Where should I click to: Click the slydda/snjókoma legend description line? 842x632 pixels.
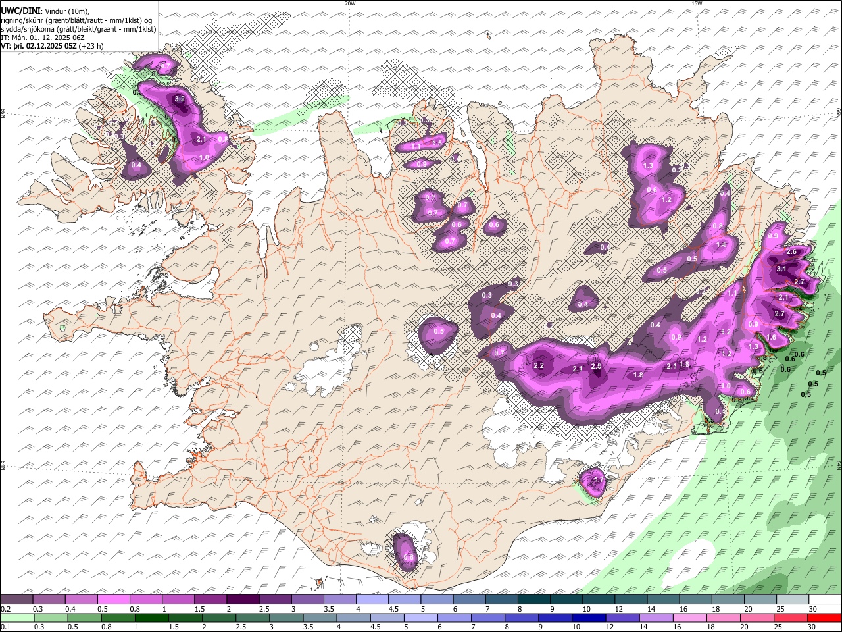(78, 29)
